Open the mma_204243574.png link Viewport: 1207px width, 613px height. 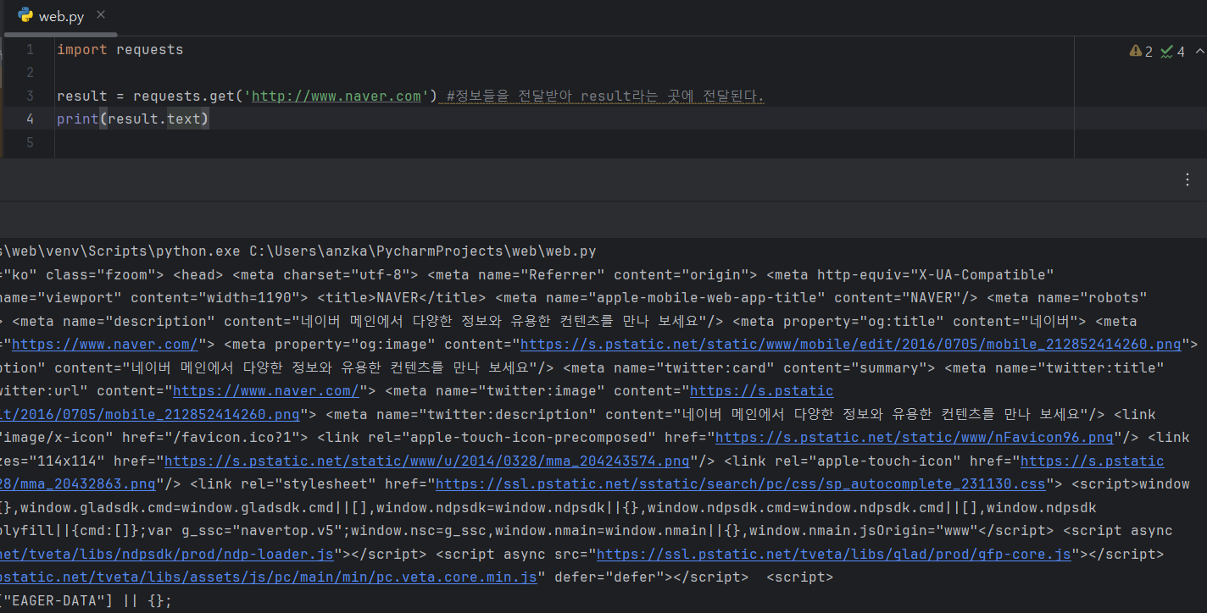click(426, 461)
